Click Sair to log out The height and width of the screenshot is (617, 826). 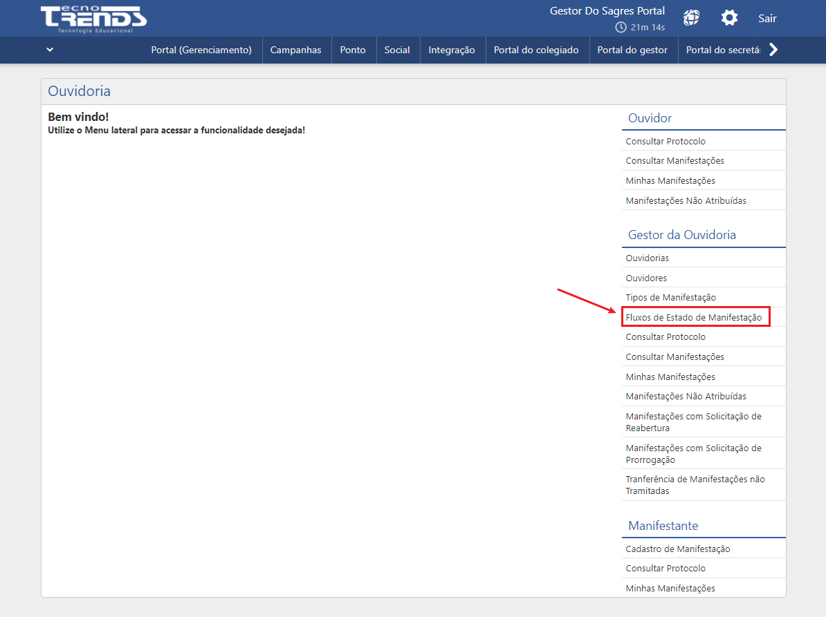point(767,19)
